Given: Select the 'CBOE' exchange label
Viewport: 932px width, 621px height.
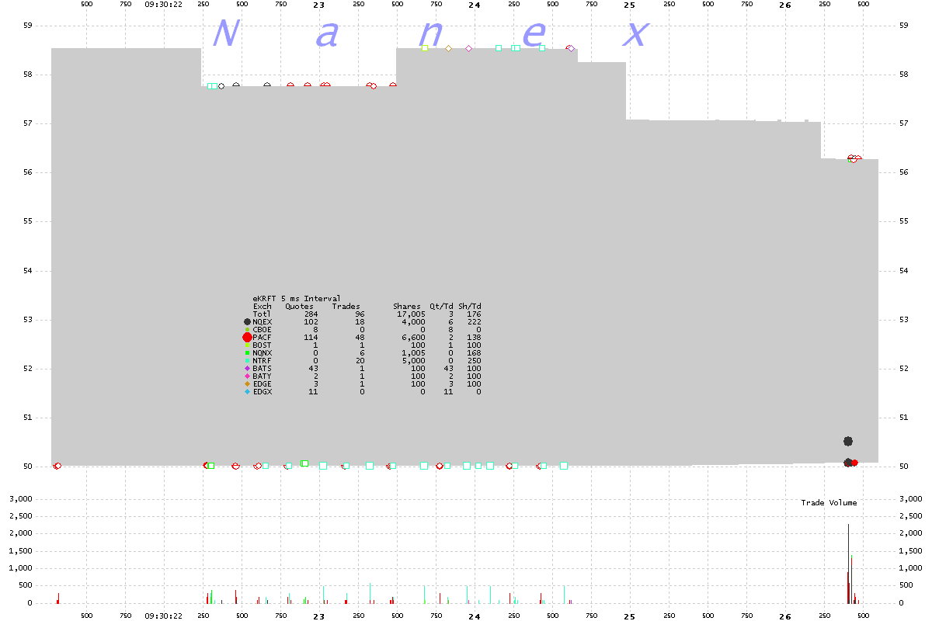Looking at the screenshot, I should coord(263,329).
